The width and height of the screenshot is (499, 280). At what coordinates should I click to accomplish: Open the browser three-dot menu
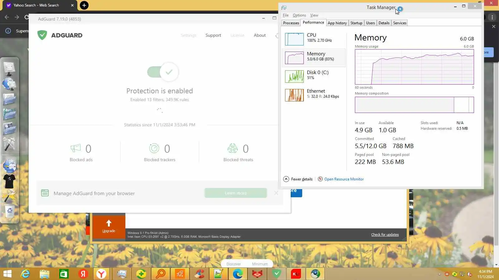click(492, 17)
